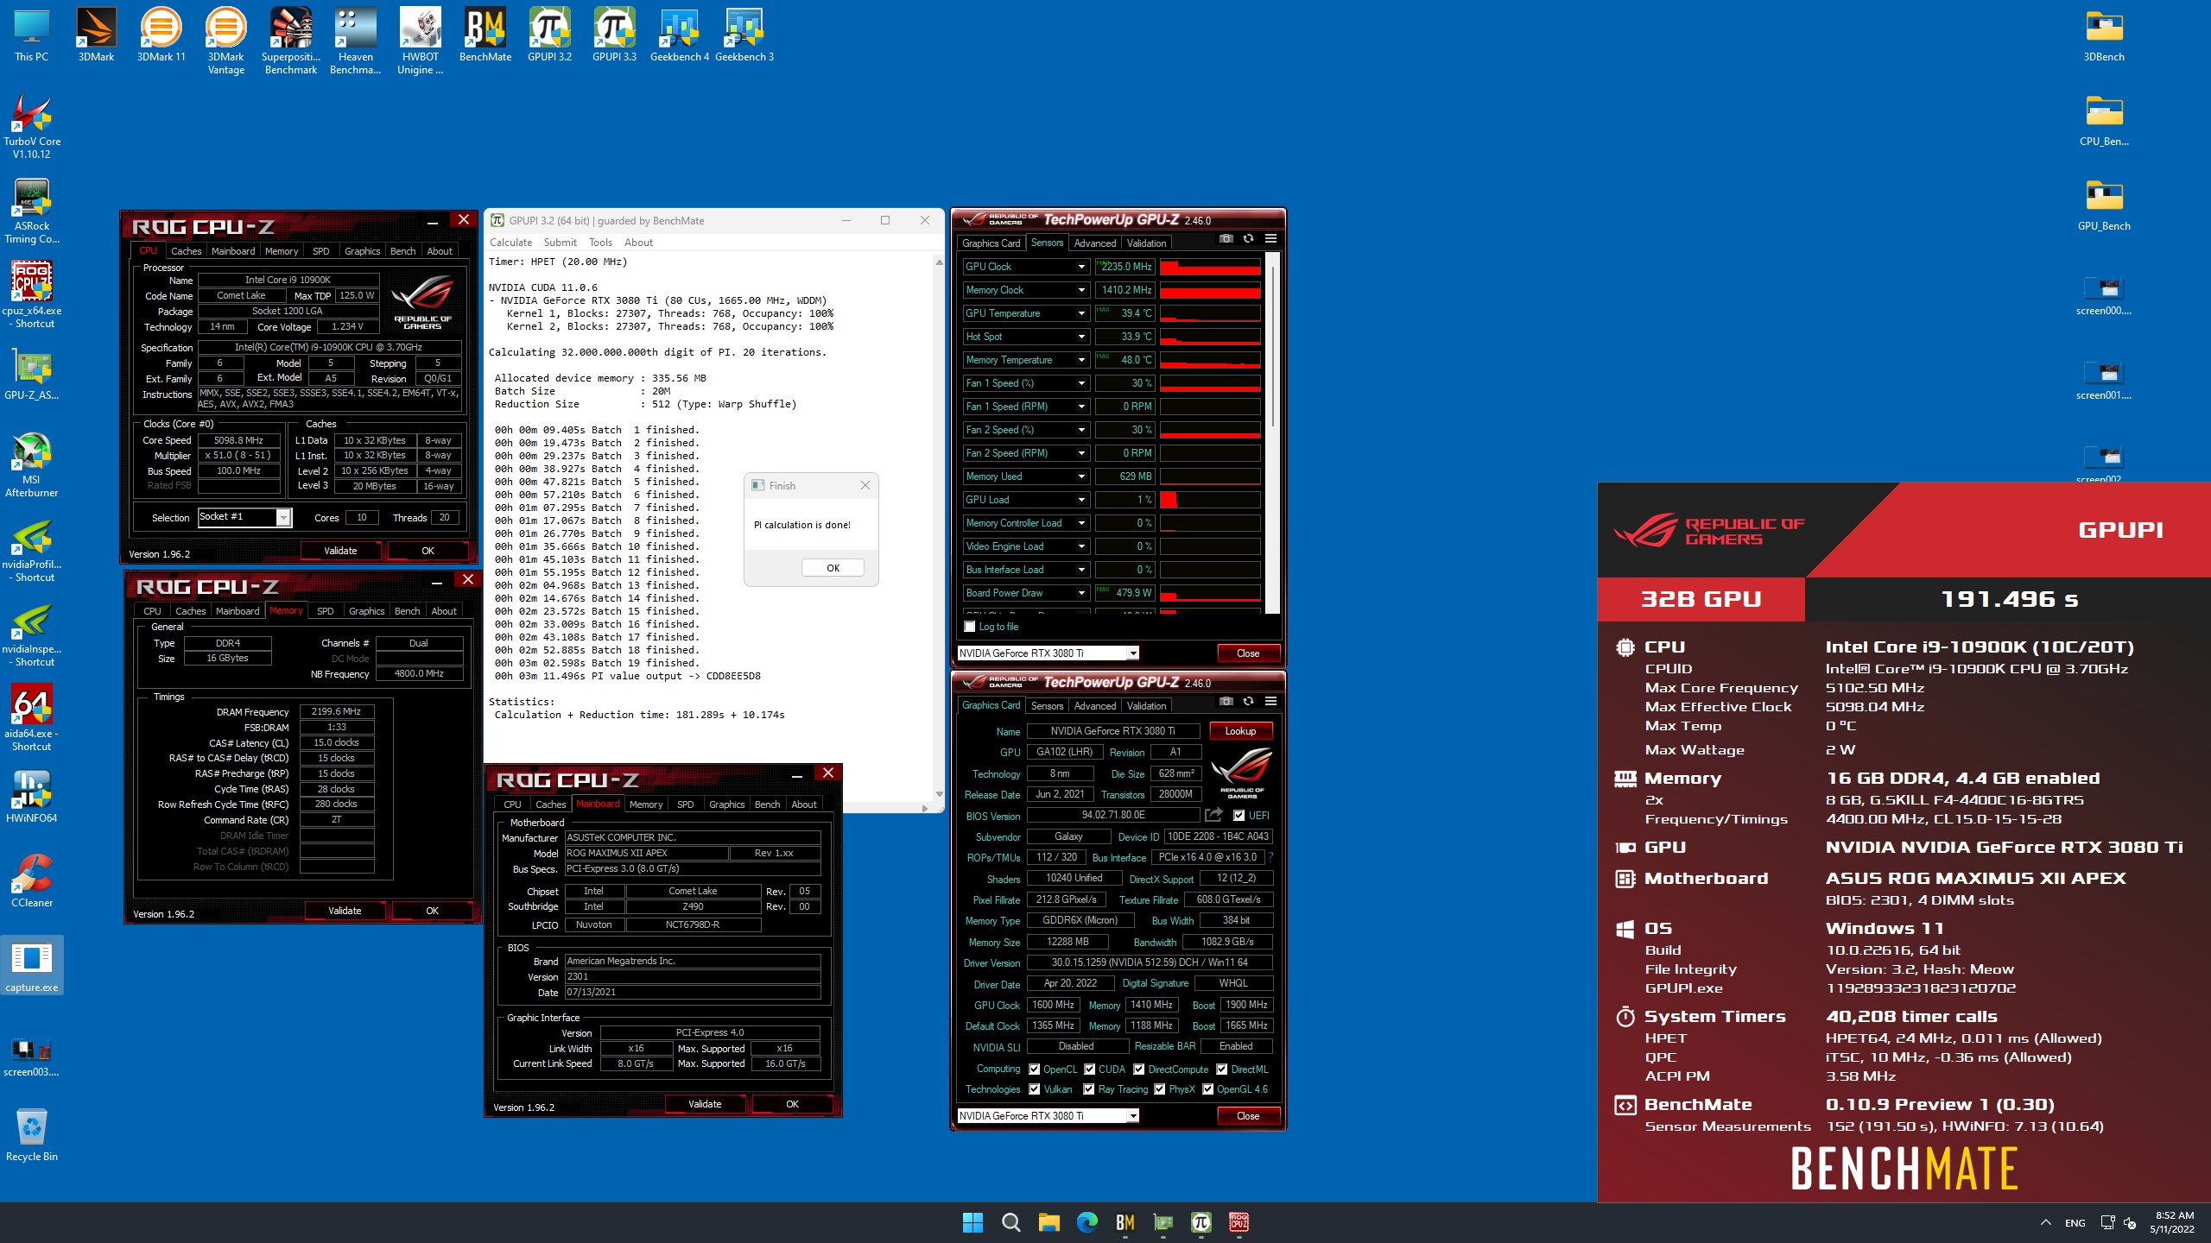Image resolution: width=2211 pixels, height=1243 pixels.
Task: Toggle Log to file checkbox
Action: (x=970, y=627)
